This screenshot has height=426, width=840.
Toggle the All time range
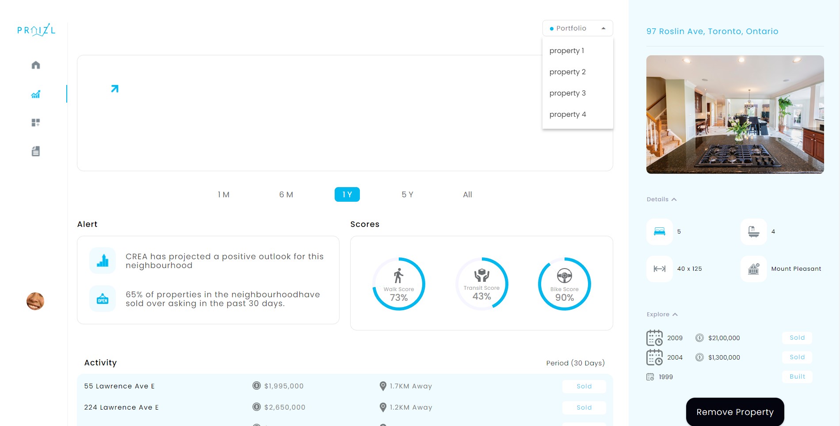(467, 195)
